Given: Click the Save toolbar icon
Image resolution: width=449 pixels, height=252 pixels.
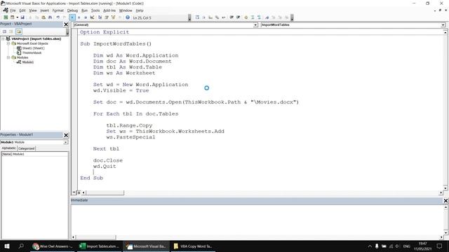Looking at the screenshot, I should click(x=22, y=17).
